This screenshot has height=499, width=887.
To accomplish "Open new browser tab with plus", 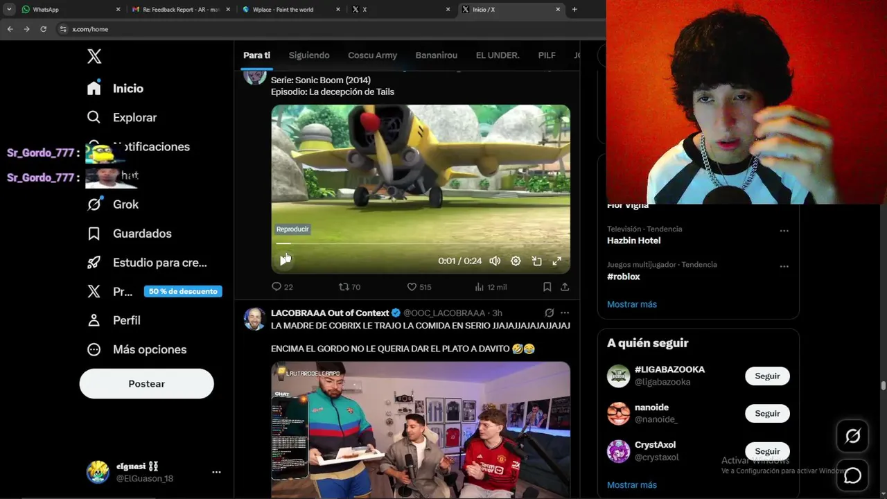I will (574, 9).
